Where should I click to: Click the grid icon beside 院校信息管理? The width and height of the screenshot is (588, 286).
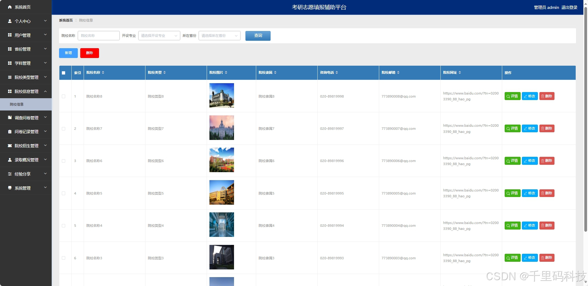(10, 91)
